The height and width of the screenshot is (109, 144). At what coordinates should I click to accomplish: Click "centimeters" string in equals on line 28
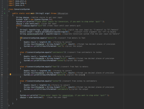58,52
